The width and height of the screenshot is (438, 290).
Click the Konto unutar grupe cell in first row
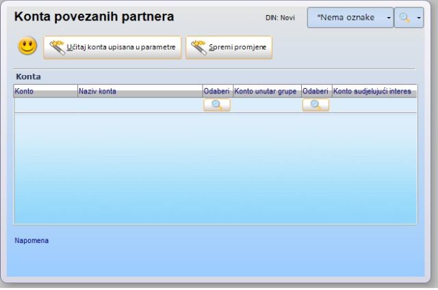click(x=267, y=105)
